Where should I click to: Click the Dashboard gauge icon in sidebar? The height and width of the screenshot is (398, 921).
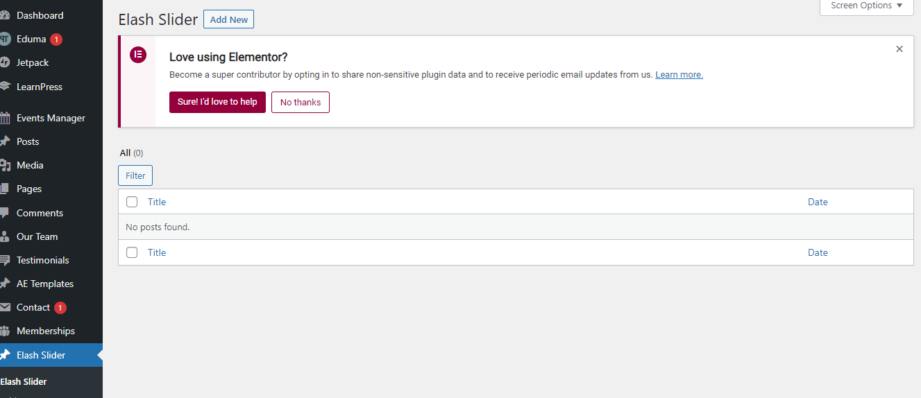tap(5, 15)
